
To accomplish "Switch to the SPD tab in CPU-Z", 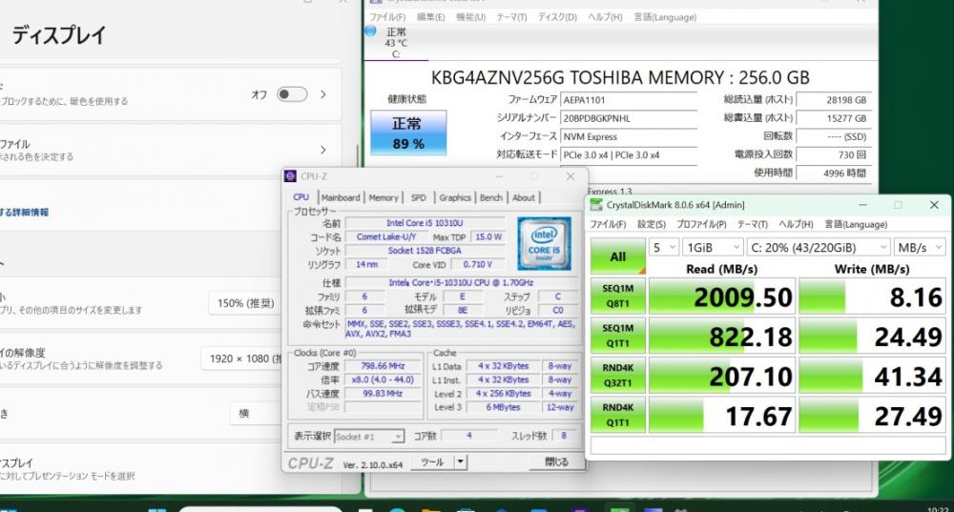I will (419, 197).
